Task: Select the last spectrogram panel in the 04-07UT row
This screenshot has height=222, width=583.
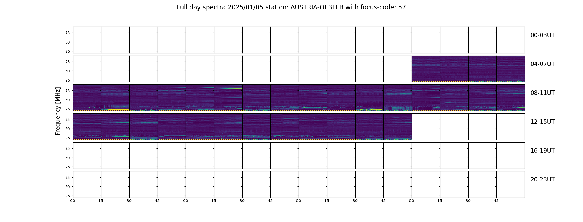Action: point(511,69)
